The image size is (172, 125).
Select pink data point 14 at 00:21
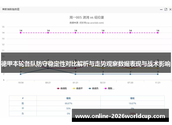[48, 33]
